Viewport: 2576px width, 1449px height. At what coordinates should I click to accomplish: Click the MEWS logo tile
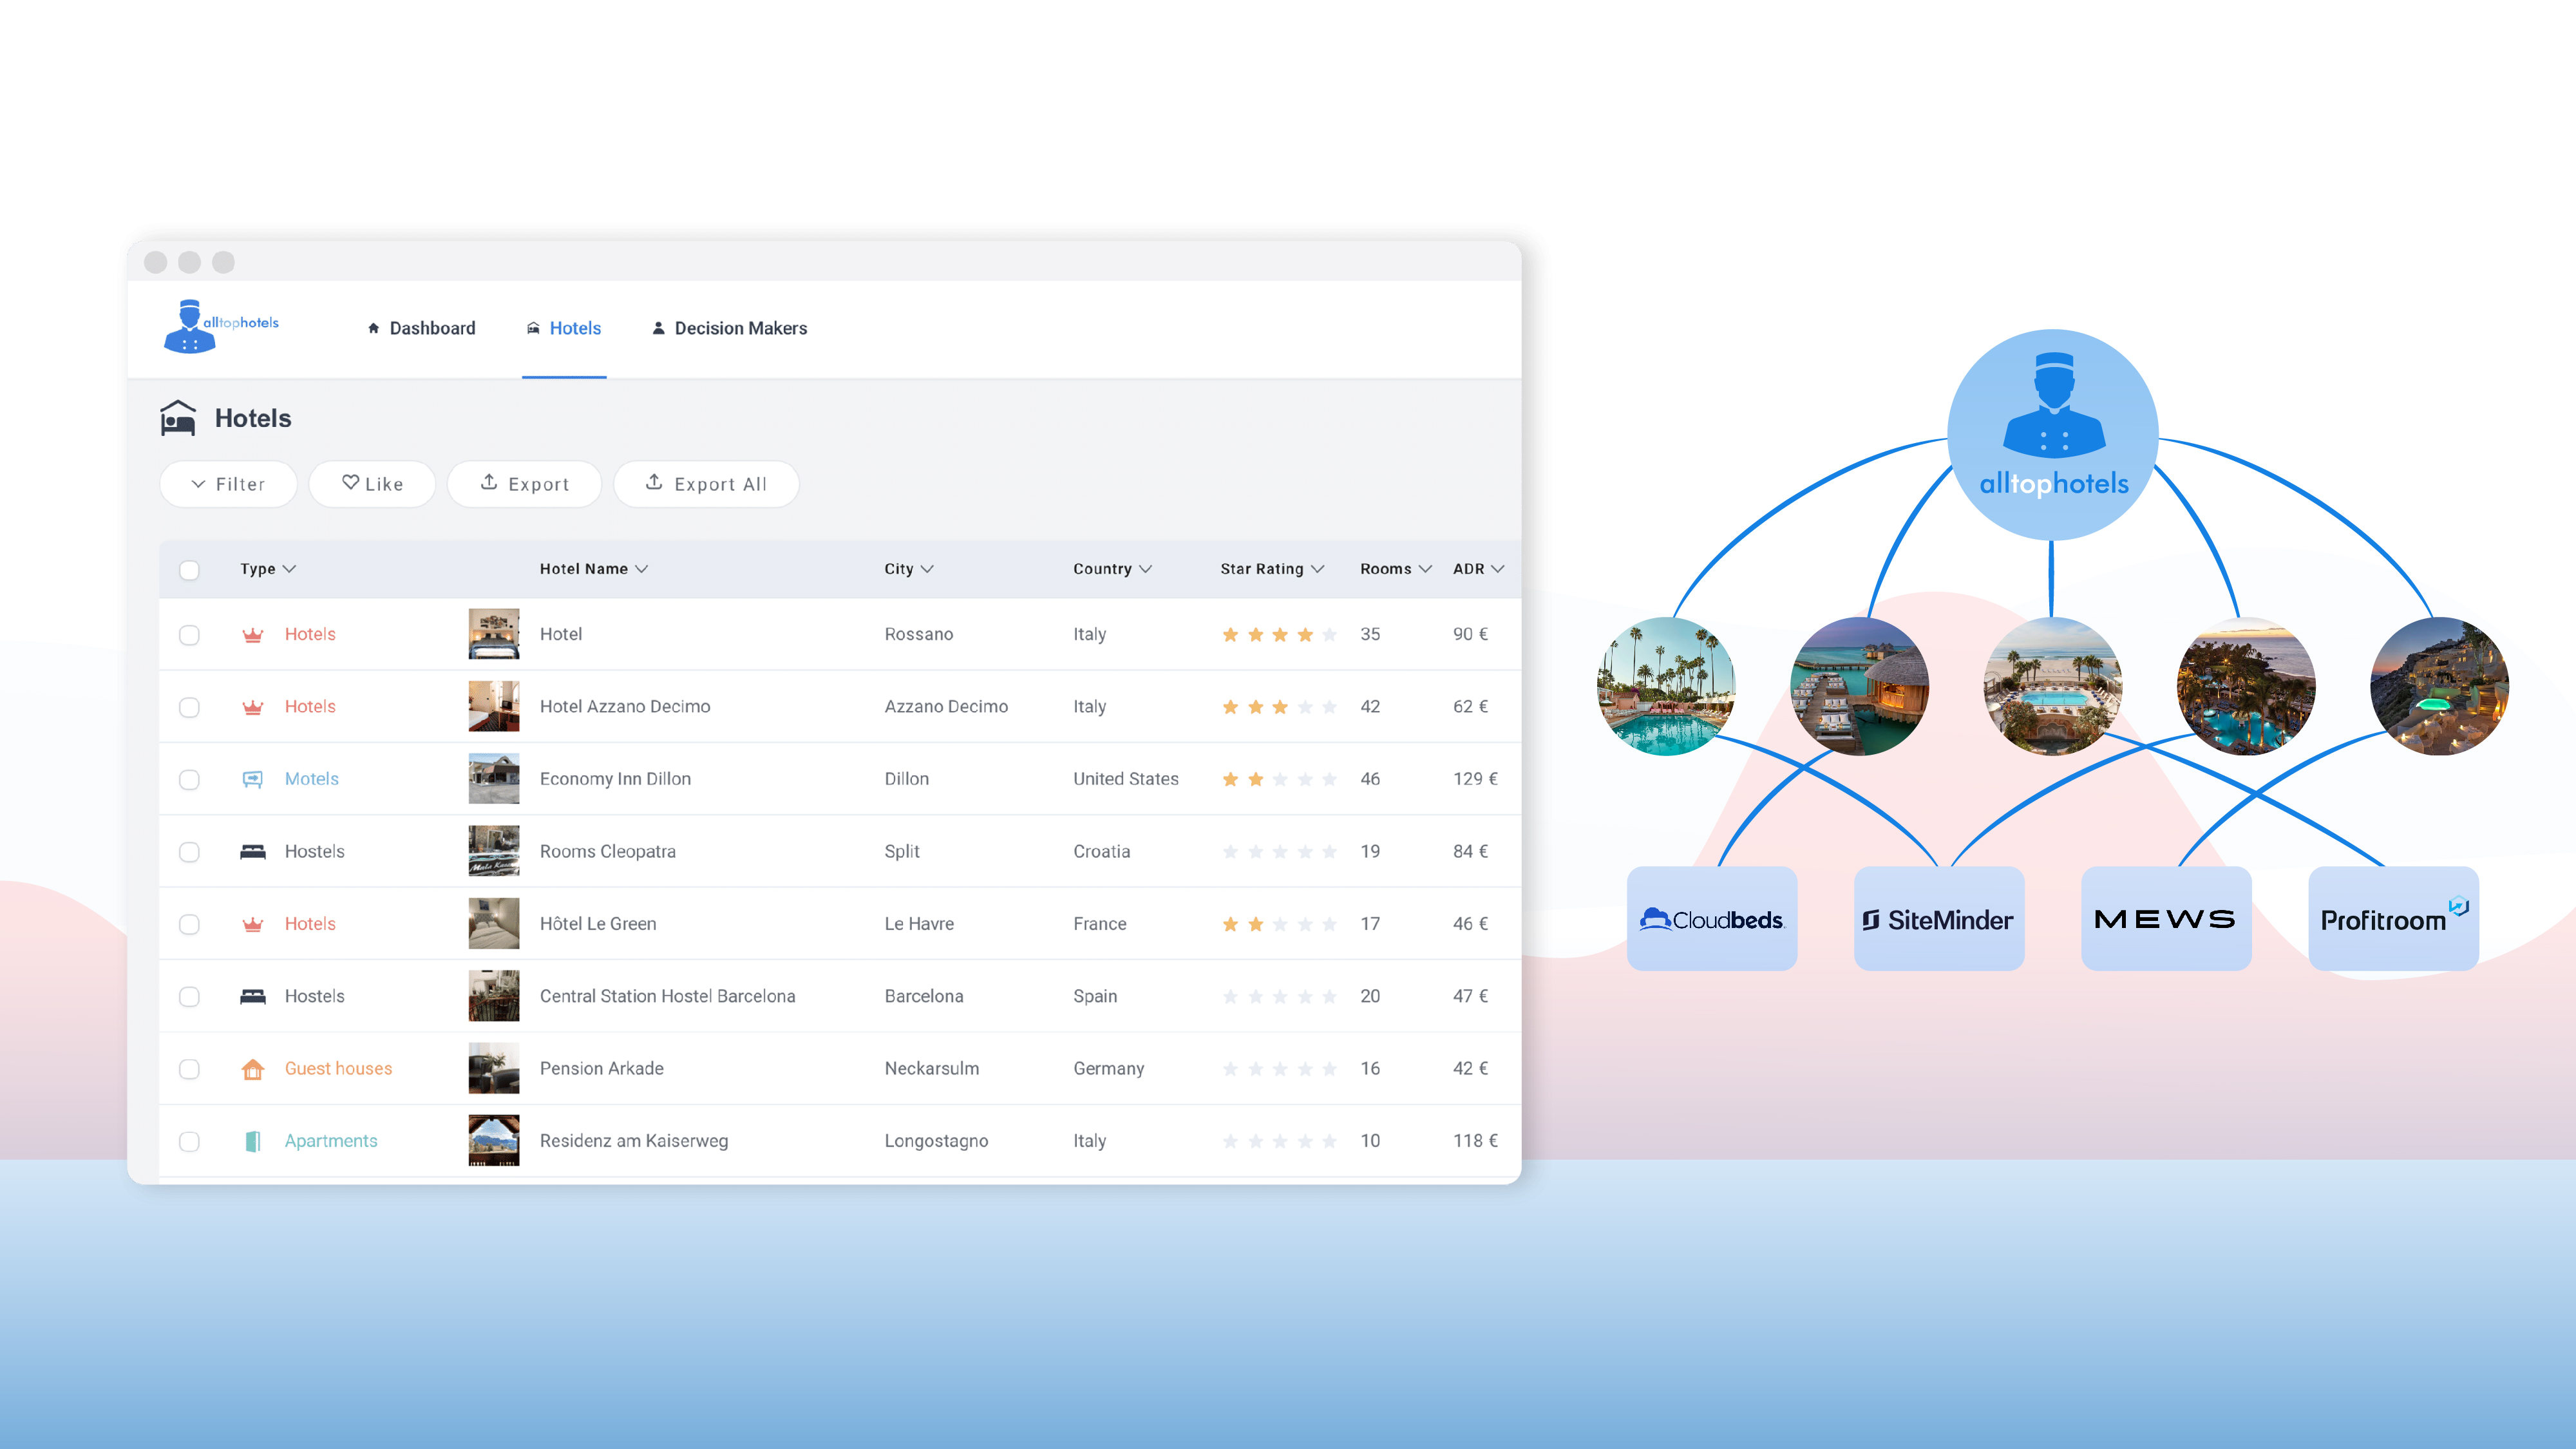click(2165, 918)
